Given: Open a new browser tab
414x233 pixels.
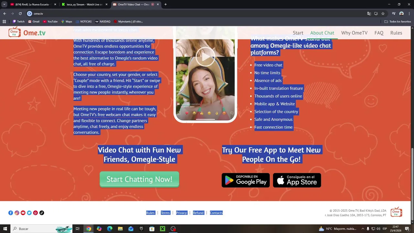Looking at the screenshot, I should click(166, 5).
